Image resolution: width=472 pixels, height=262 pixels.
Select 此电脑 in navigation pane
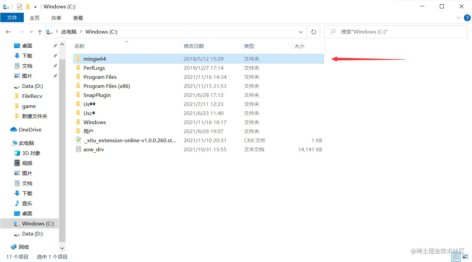click(26, 143)
